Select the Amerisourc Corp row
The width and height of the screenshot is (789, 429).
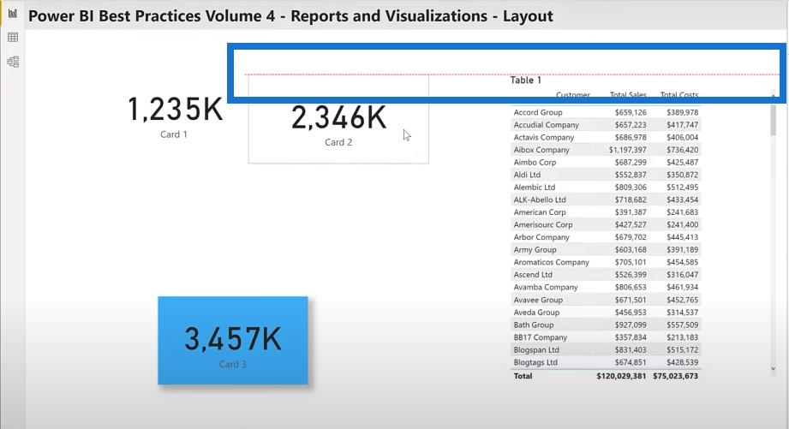606,225
